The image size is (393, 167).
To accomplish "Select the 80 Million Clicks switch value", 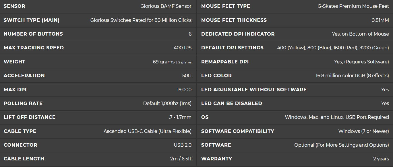I will tap(141, 20).
